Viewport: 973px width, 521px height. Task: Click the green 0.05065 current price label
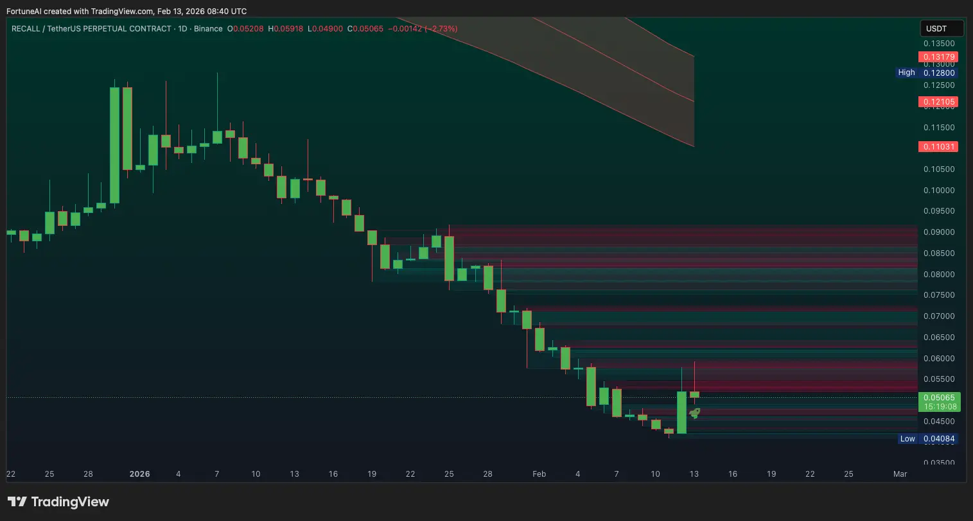pos(939,398)
